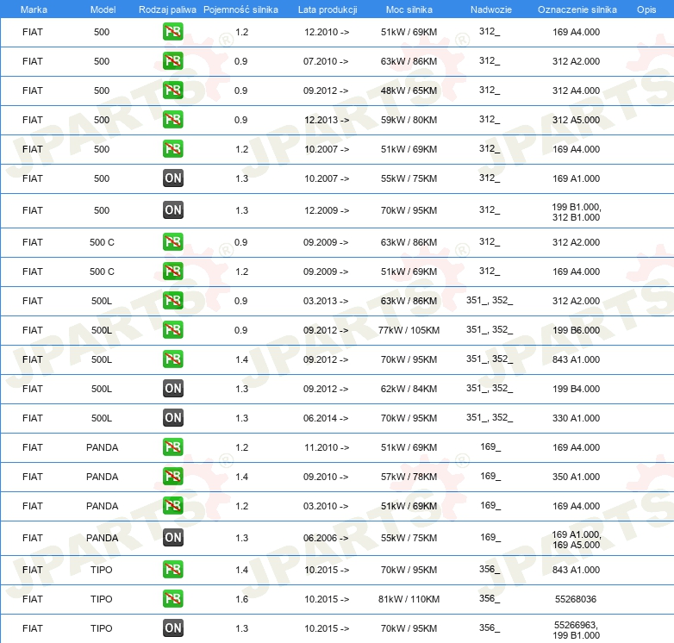This screenshot has height=643, width=674.
Task: Click production date 06.2006 ->
Action: click(326, 538)
